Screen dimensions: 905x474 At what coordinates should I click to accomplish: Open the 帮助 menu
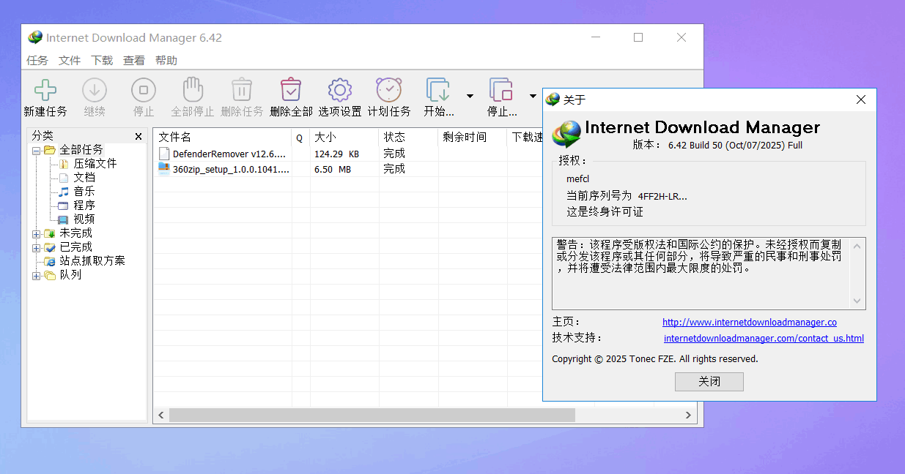[166, 60]
